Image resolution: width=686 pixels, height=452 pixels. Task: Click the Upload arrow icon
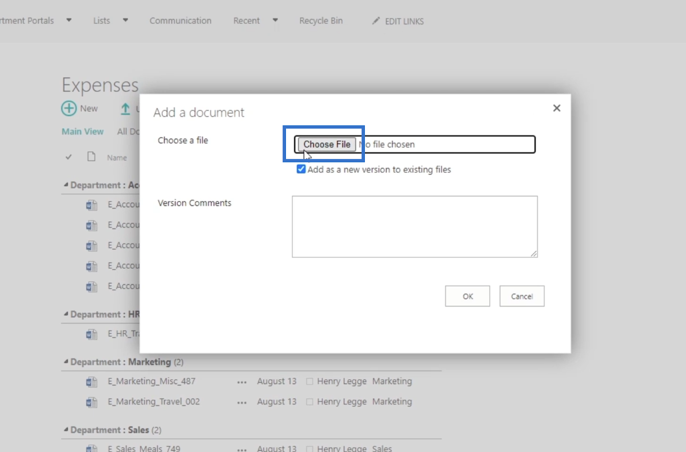(x=125, y=109)
